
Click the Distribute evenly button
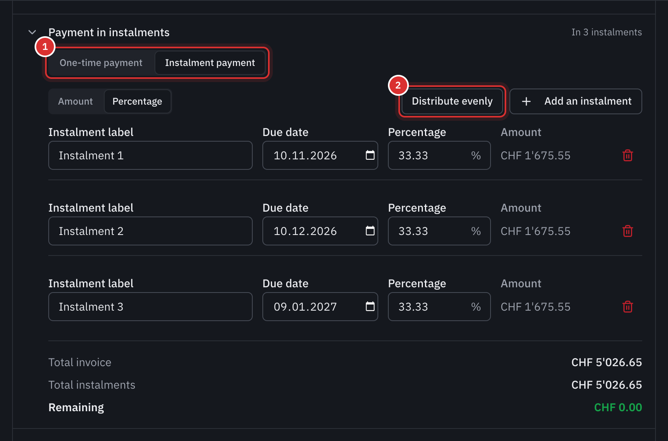tap(452, 101)
